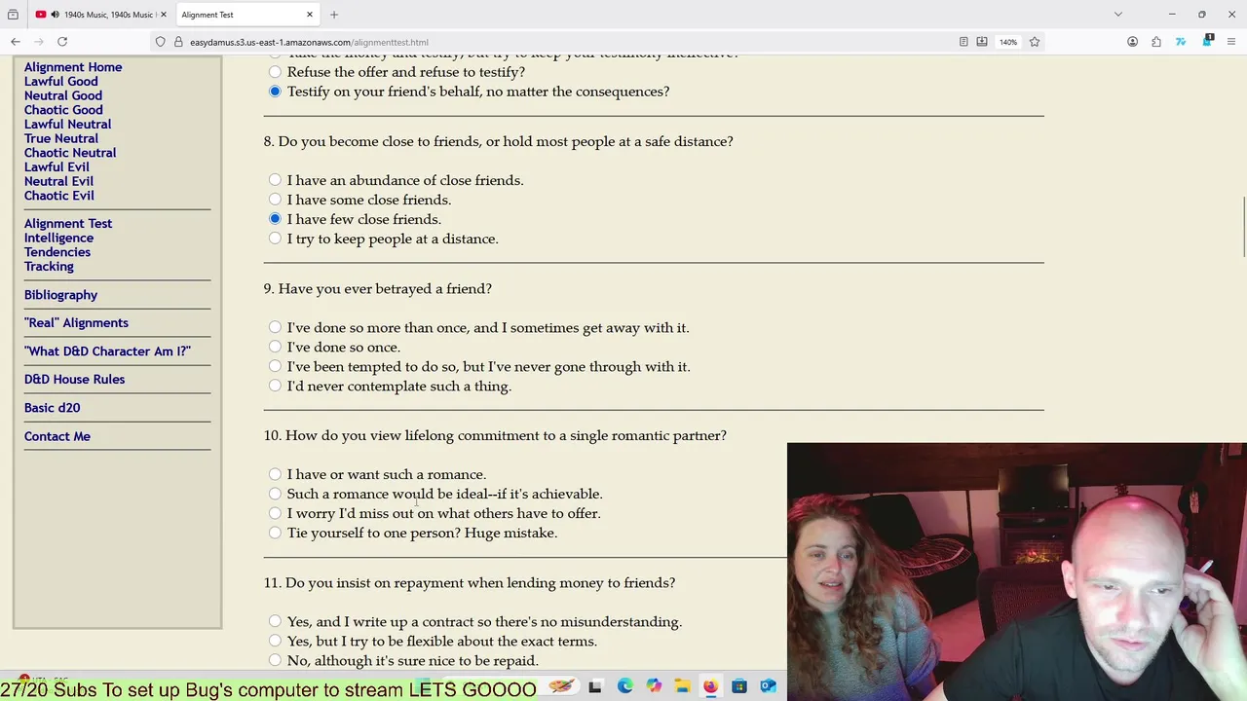The image size is (1247, 701).
Task: Open the Tracking sidebar link
Action: click(49, 267)
